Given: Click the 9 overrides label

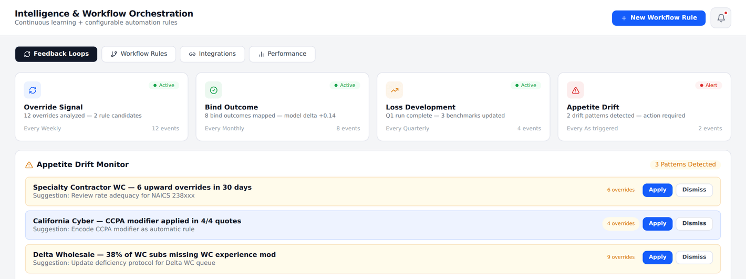Looking at the screenshot, I should tap(621, 257).
